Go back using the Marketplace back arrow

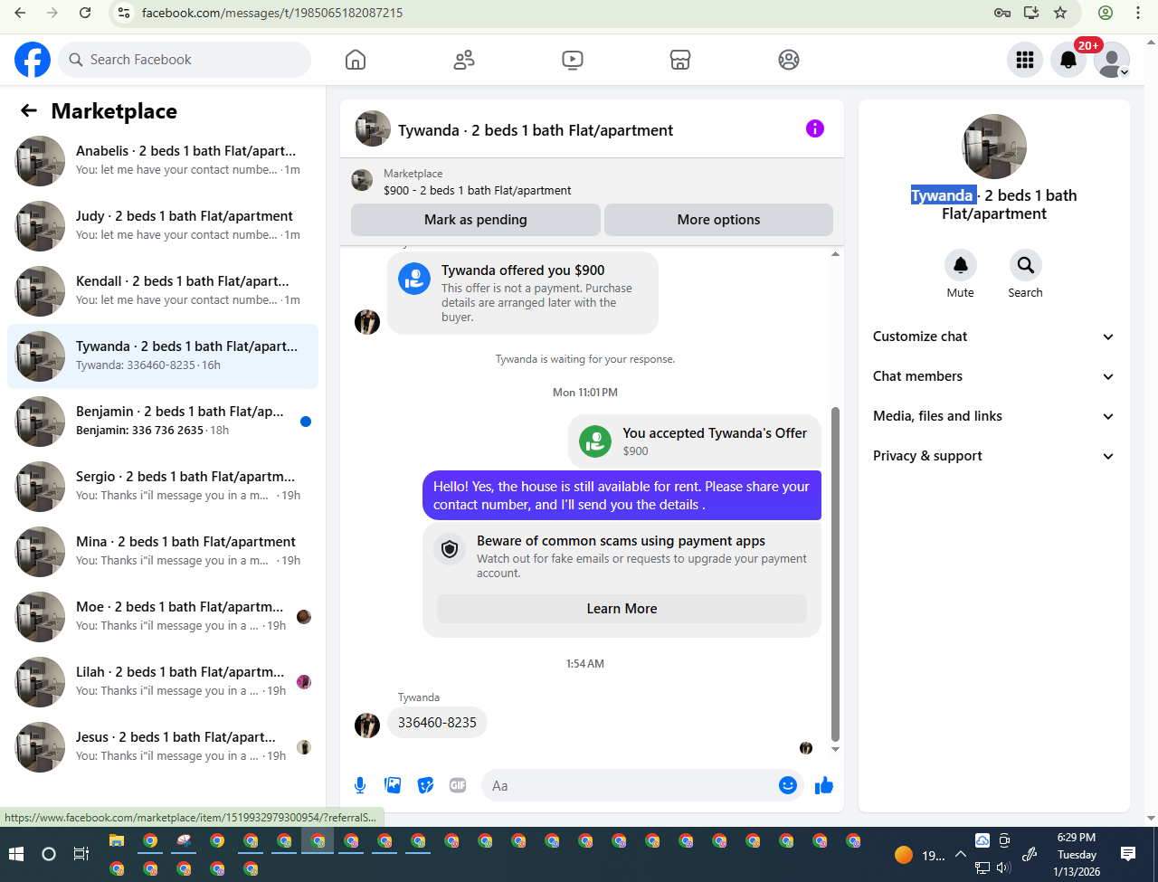pyautogui.click(x=29, y=110)
